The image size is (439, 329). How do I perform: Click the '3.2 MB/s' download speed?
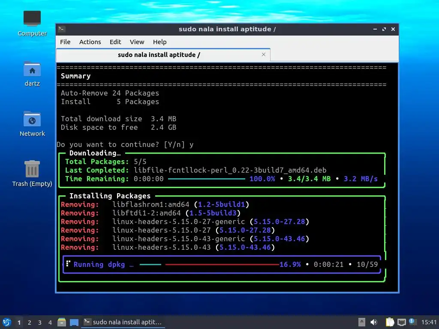tap(361, 179)
